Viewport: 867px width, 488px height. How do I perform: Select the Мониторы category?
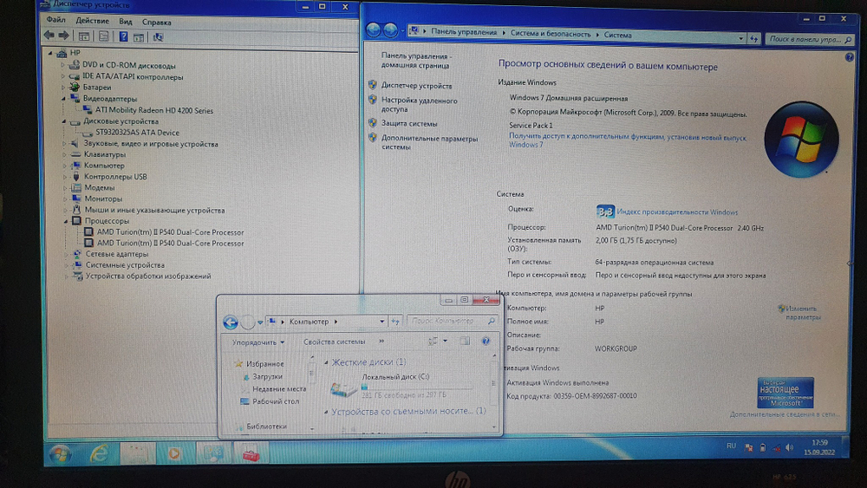pyautogui.click(x=103, y=199)
